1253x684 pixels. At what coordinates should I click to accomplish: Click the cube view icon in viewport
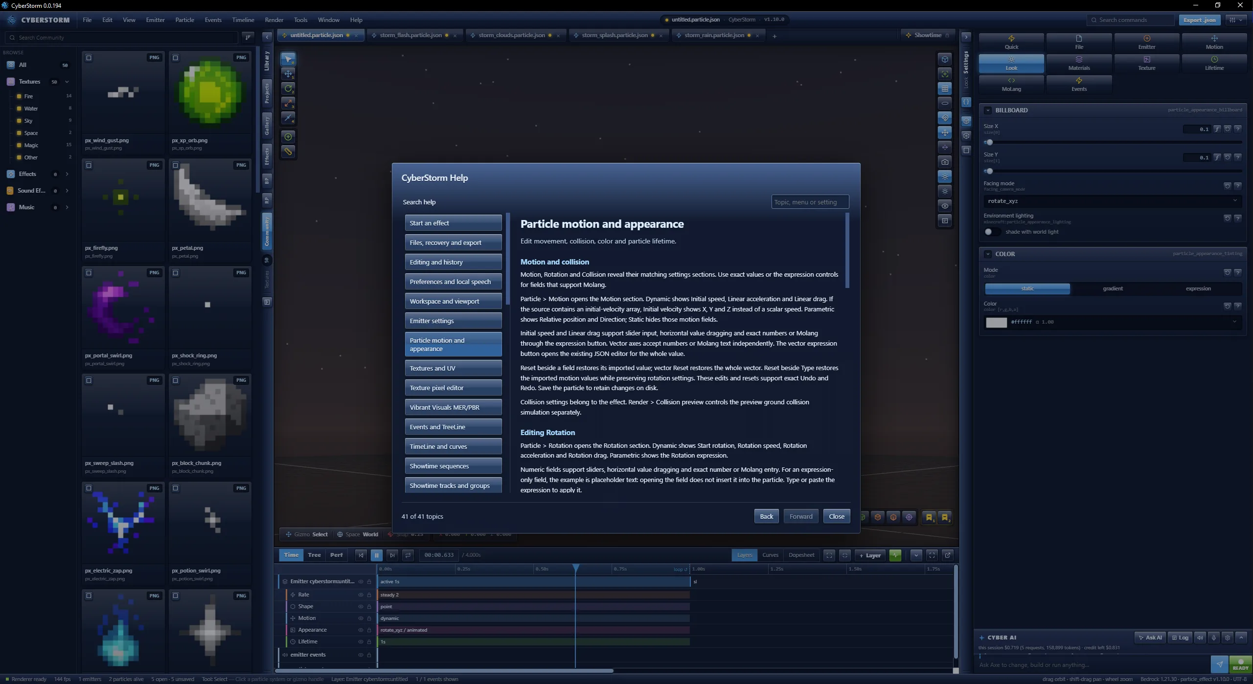(945, 59)
